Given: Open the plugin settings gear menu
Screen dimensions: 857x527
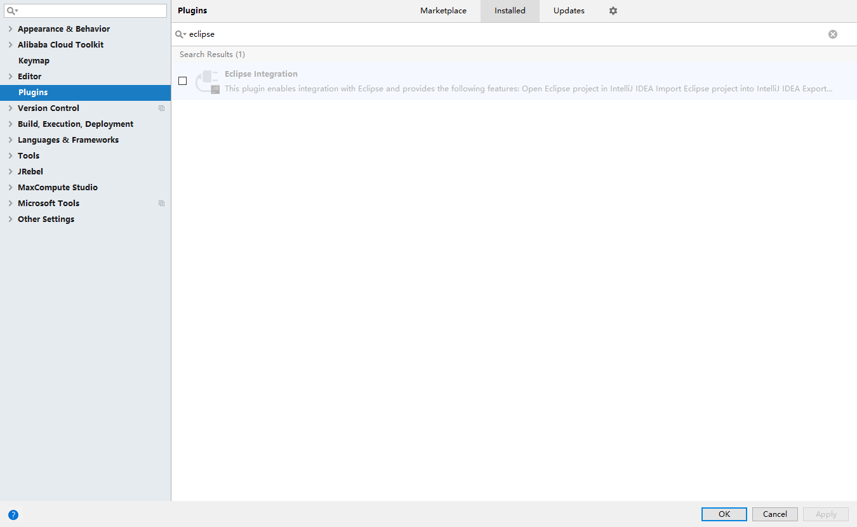Looking at the screenshot, I should click(x=613, y=11).
